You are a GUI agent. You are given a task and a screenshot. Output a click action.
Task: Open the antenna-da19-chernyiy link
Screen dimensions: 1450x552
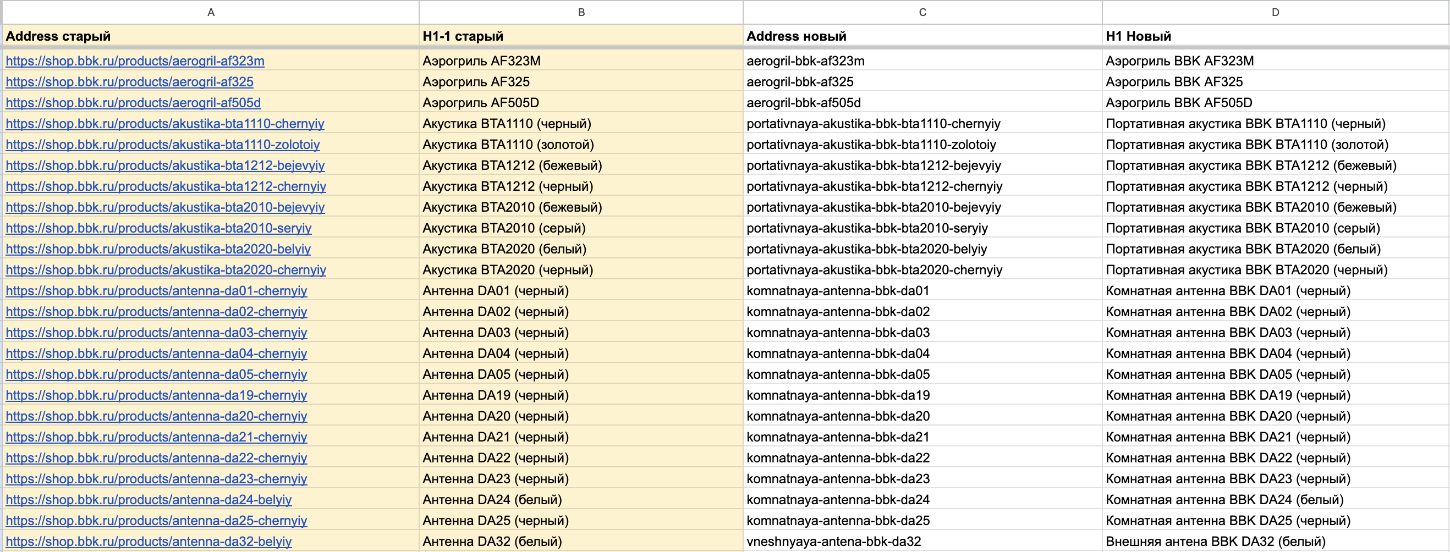tap(156, 394)
